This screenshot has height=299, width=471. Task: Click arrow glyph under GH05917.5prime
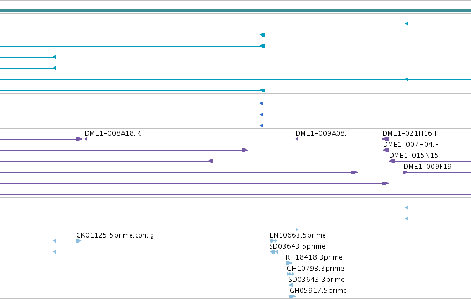(293, 296)
